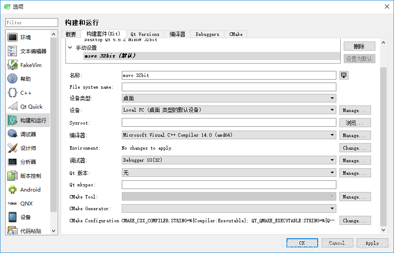Click kit panel scroll up arrow

click(383, 43)
